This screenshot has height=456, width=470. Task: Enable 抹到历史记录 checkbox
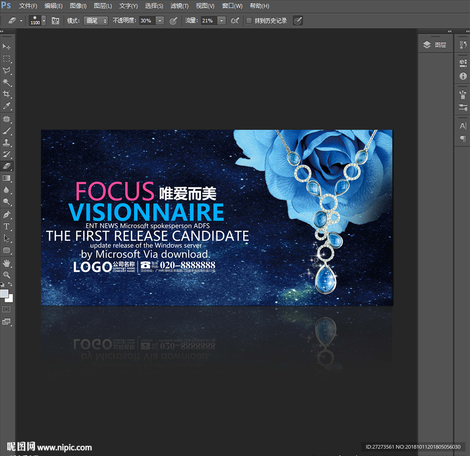point(249,21)
